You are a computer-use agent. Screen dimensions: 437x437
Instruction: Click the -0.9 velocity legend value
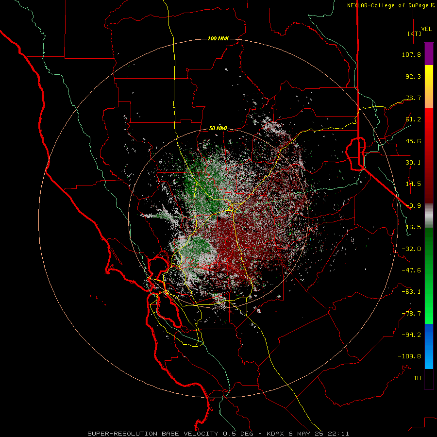pyautogui.click(x=413, y=206)
